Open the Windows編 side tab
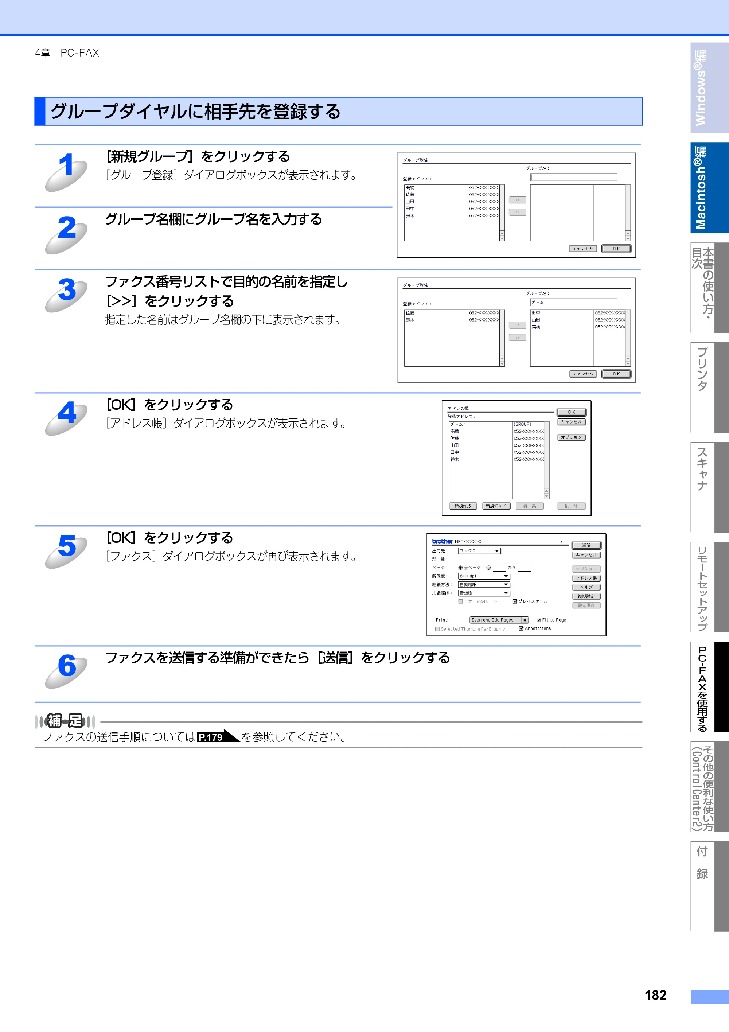The width and height of the screenshot is (729, 1032). (x=709, y=88)
